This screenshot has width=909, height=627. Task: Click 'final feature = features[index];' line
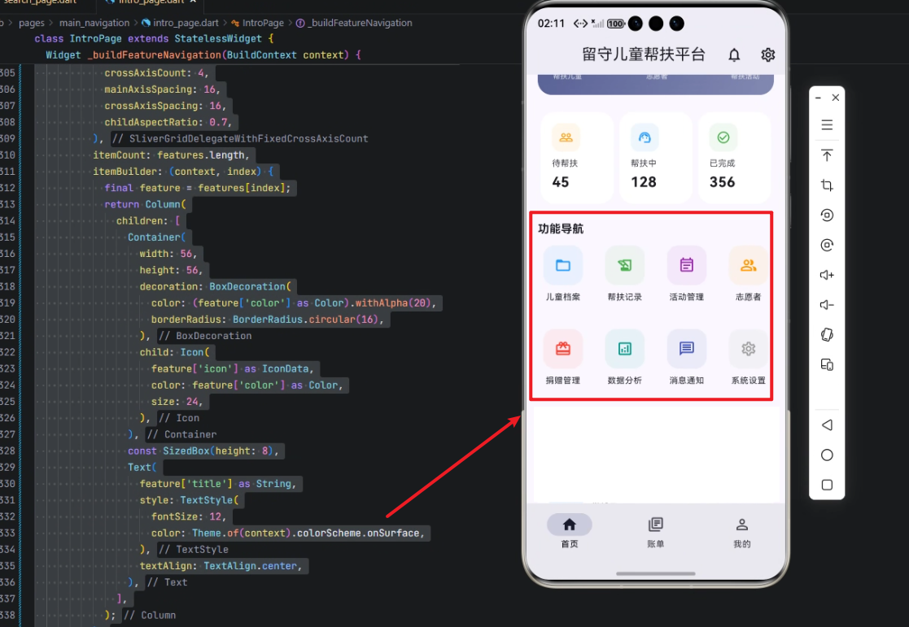197,188
